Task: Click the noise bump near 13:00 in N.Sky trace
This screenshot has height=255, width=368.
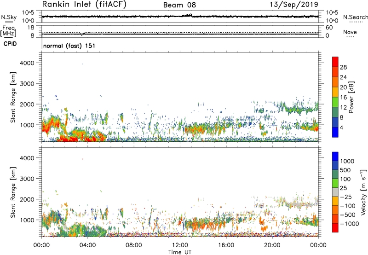Action: (x=187, y=15)
